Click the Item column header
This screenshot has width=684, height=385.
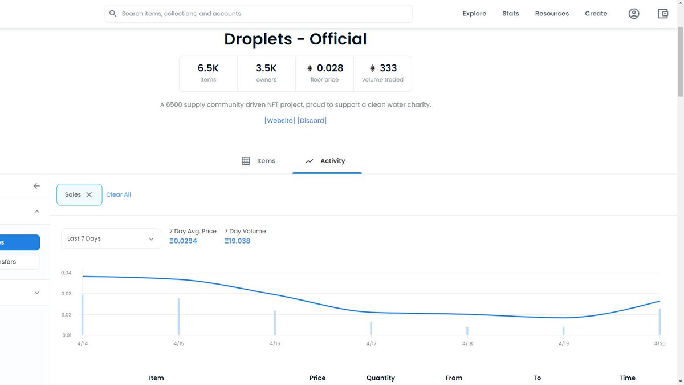click(156, 378)
